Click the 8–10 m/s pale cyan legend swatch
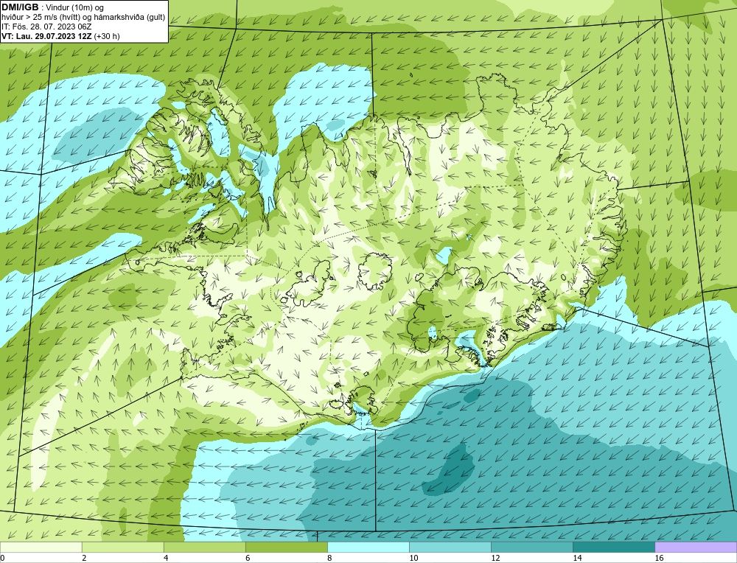This screenshot has width=737, height=563. 368,547
